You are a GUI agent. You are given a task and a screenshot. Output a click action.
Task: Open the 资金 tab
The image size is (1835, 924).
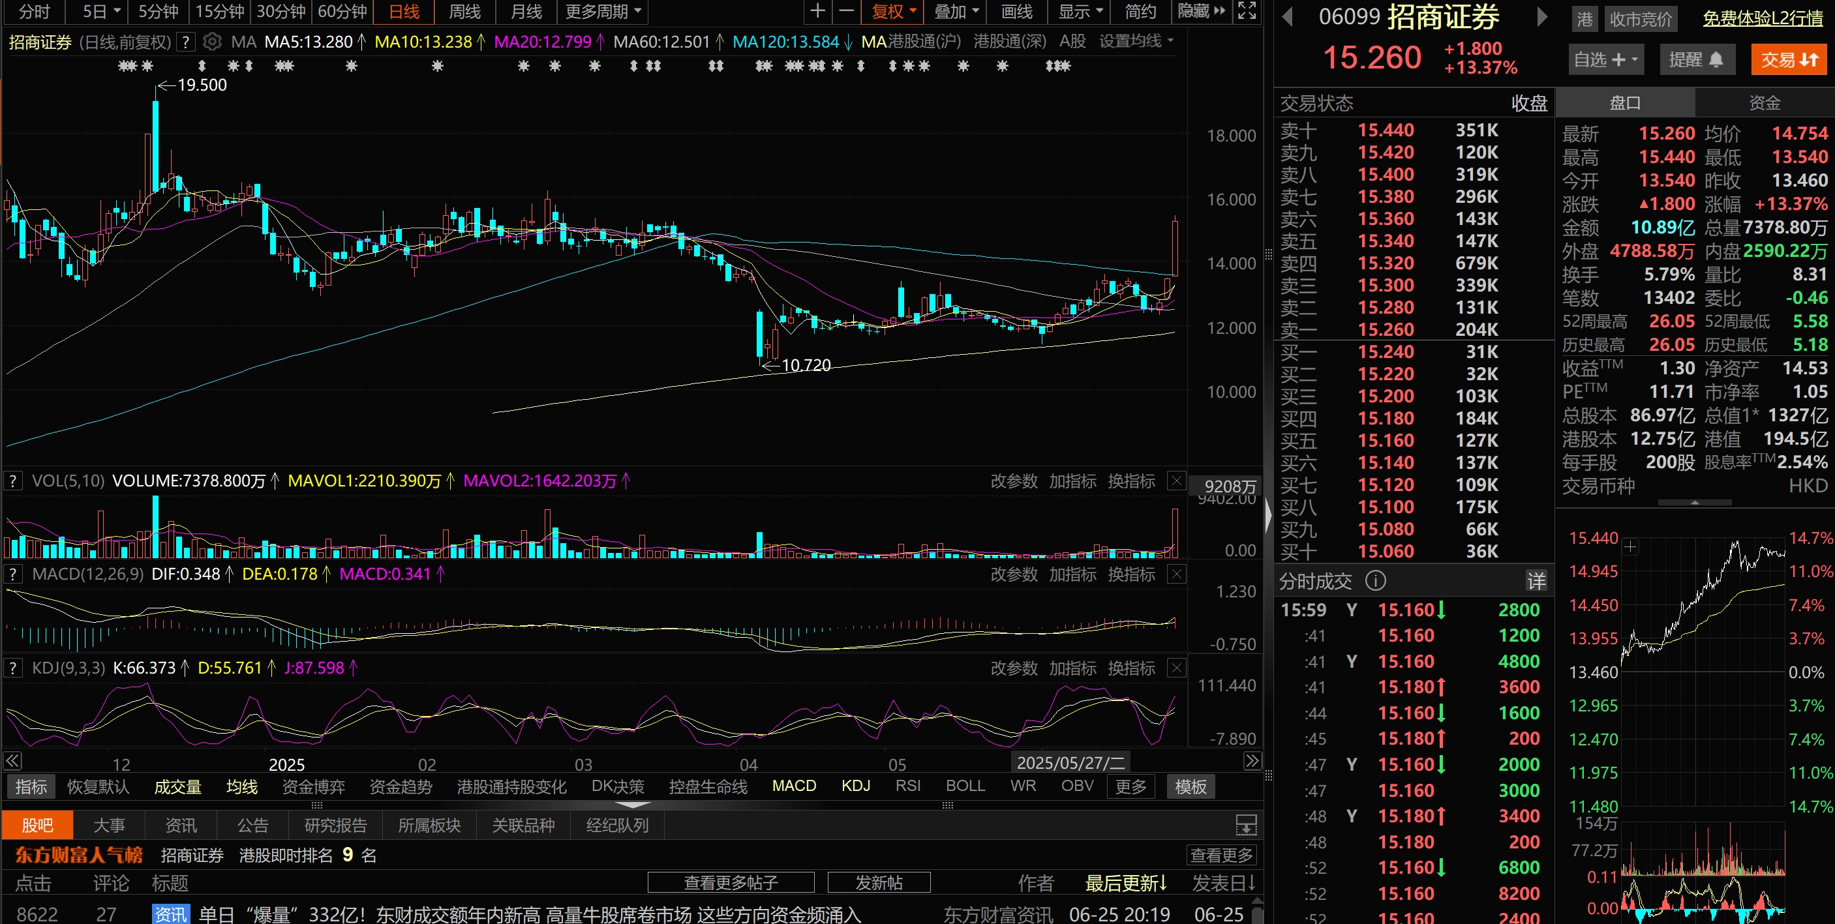coord(1765,103)
